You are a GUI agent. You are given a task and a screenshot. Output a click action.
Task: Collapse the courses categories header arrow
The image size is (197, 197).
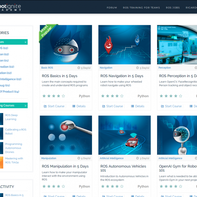pyautogui.click(x=25, y=42)
